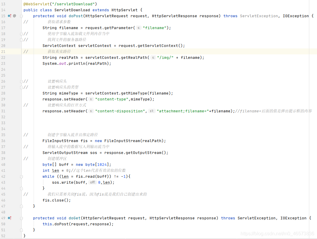Click the "content-type" string literal
The width and height of the screenshot is (317, 239).
(112, 99)
